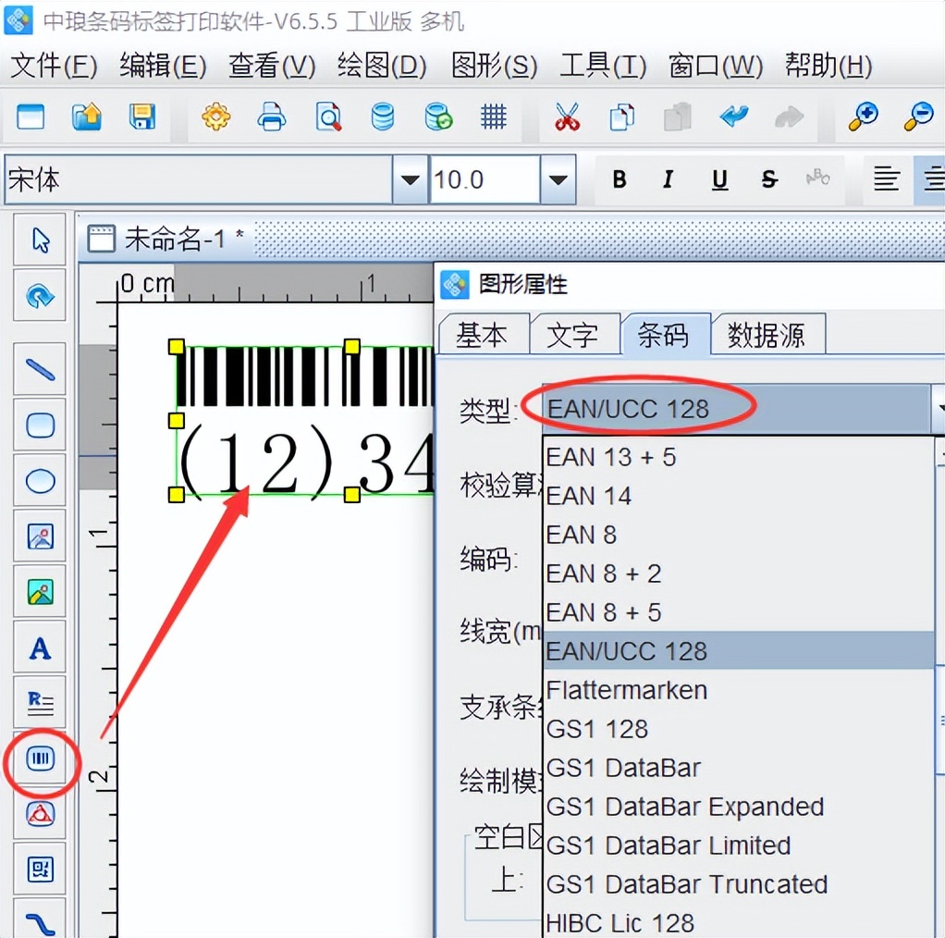Click the grey Redo arrow icon

[x=789, y=117]
